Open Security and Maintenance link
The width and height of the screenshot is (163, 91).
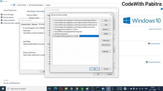tap(11, 83)
